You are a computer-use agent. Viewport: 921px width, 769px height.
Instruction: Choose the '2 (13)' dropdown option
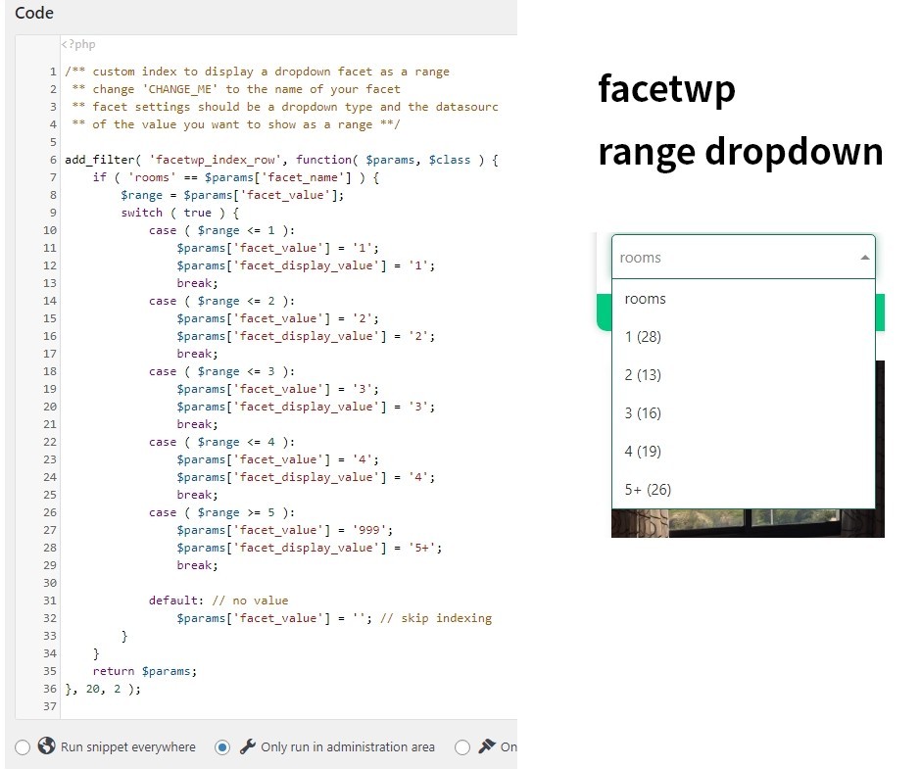[x=743, y=375]
